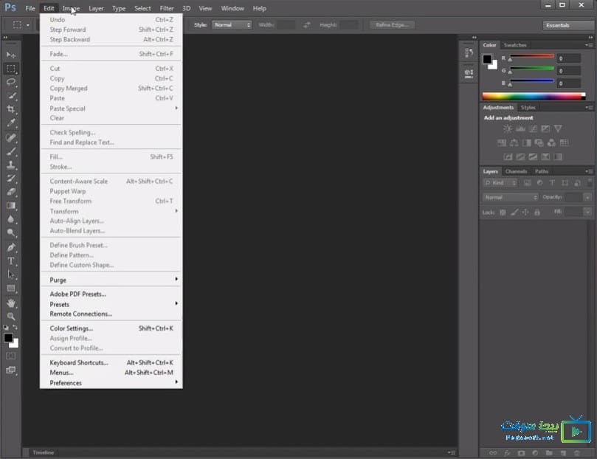The height and width of the screenshot is (459, 597).
Task: Click the Brightness/Contrast adjustment icon
Action: click(508, 128)
